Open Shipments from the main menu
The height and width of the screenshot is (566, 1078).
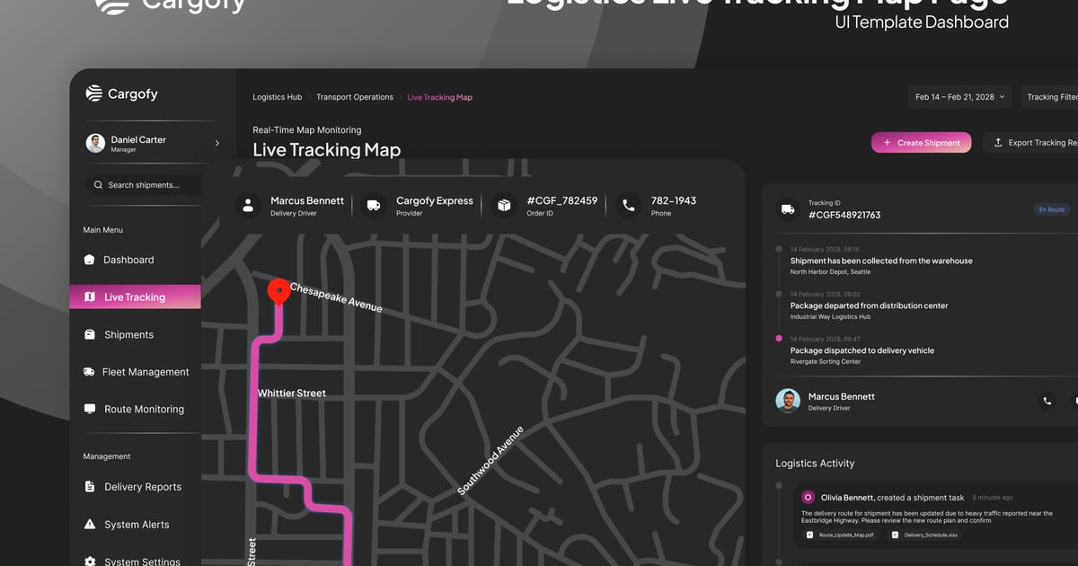(x=128, y=335)
